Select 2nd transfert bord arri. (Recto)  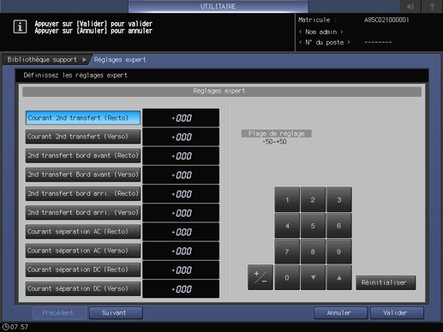[x=83, y=193]
